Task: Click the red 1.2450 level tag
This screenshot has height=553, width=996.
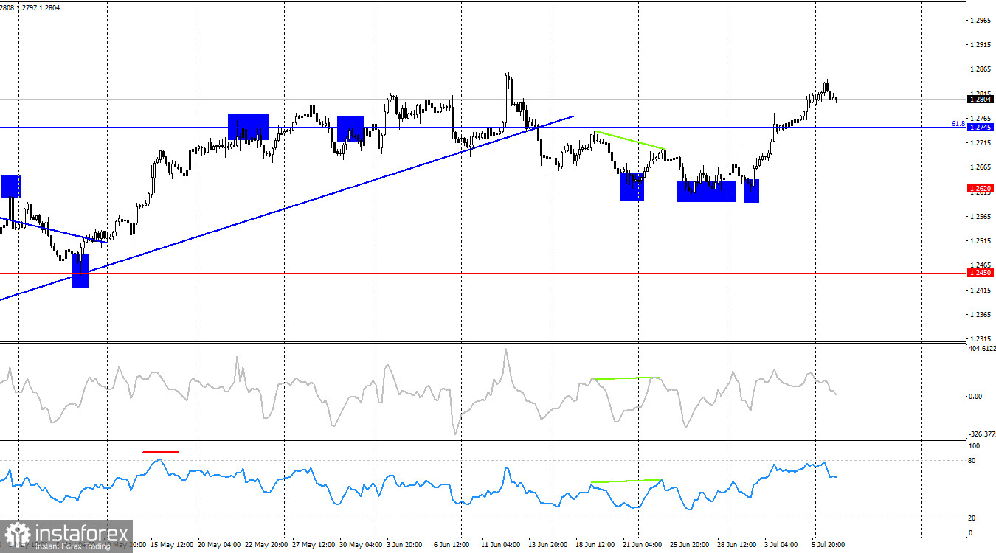Action: (980, 272)
